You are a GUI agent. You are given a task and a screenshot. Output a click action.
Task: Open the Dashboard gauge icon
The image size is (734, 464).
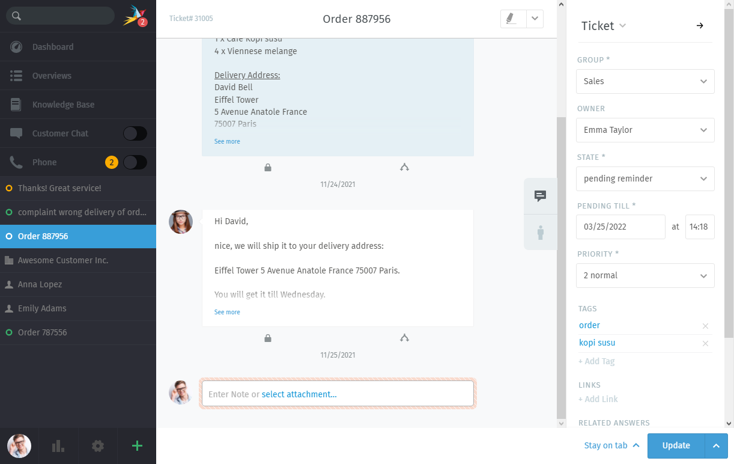pyautogui.click(x=16, y=47)
